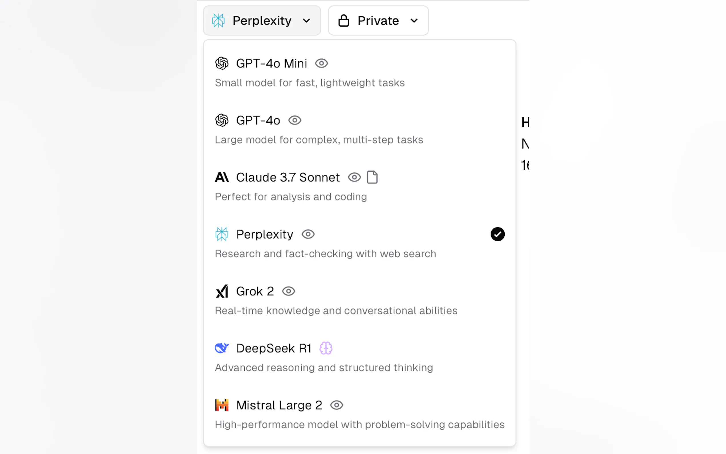Click the selected checkmark on the Perplexity row
Screen dimensions: 726x454
coord(497,234)
